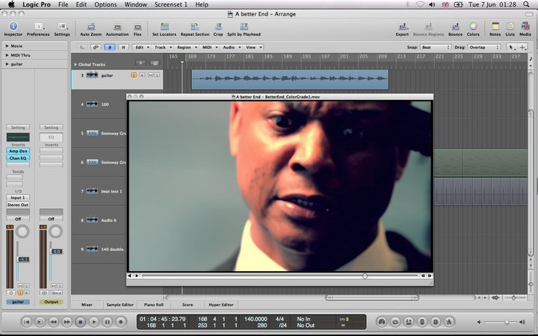Click Split by Playhead
This screenshot has height=336, width=538.
[244, 29]
